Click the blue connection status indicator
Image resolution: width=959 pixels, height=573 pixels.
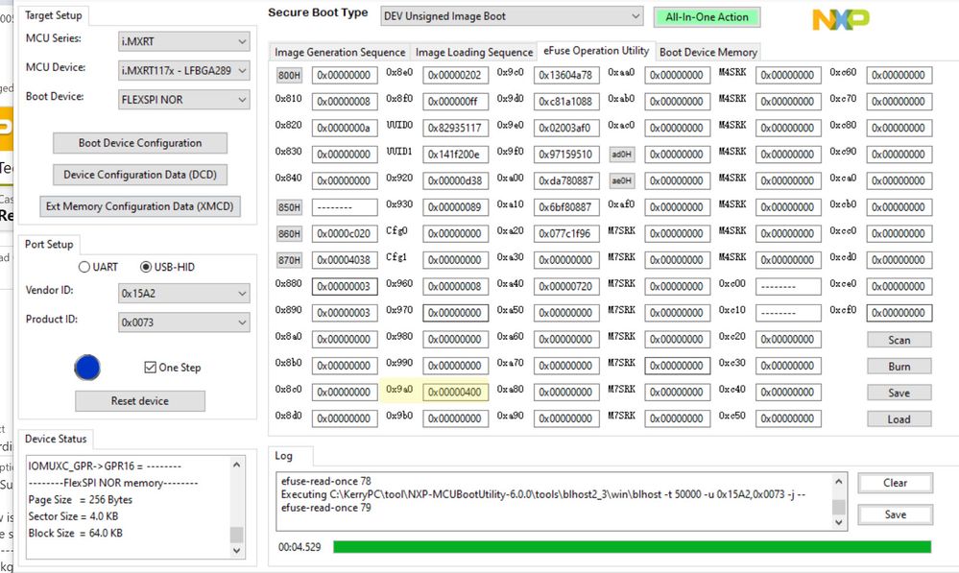click(x=87, y=368)
